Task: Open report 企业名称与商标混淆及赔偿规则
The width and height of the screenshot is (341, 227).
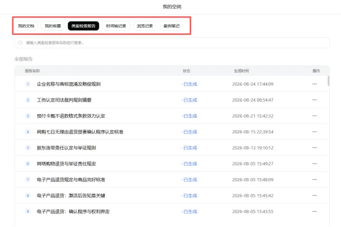Action: (69, 84)
